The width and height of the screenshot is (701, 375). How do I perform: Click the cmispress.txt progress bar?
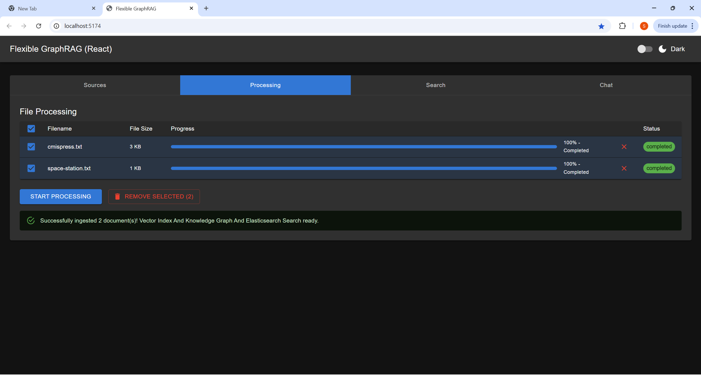(x=364, y=147)
